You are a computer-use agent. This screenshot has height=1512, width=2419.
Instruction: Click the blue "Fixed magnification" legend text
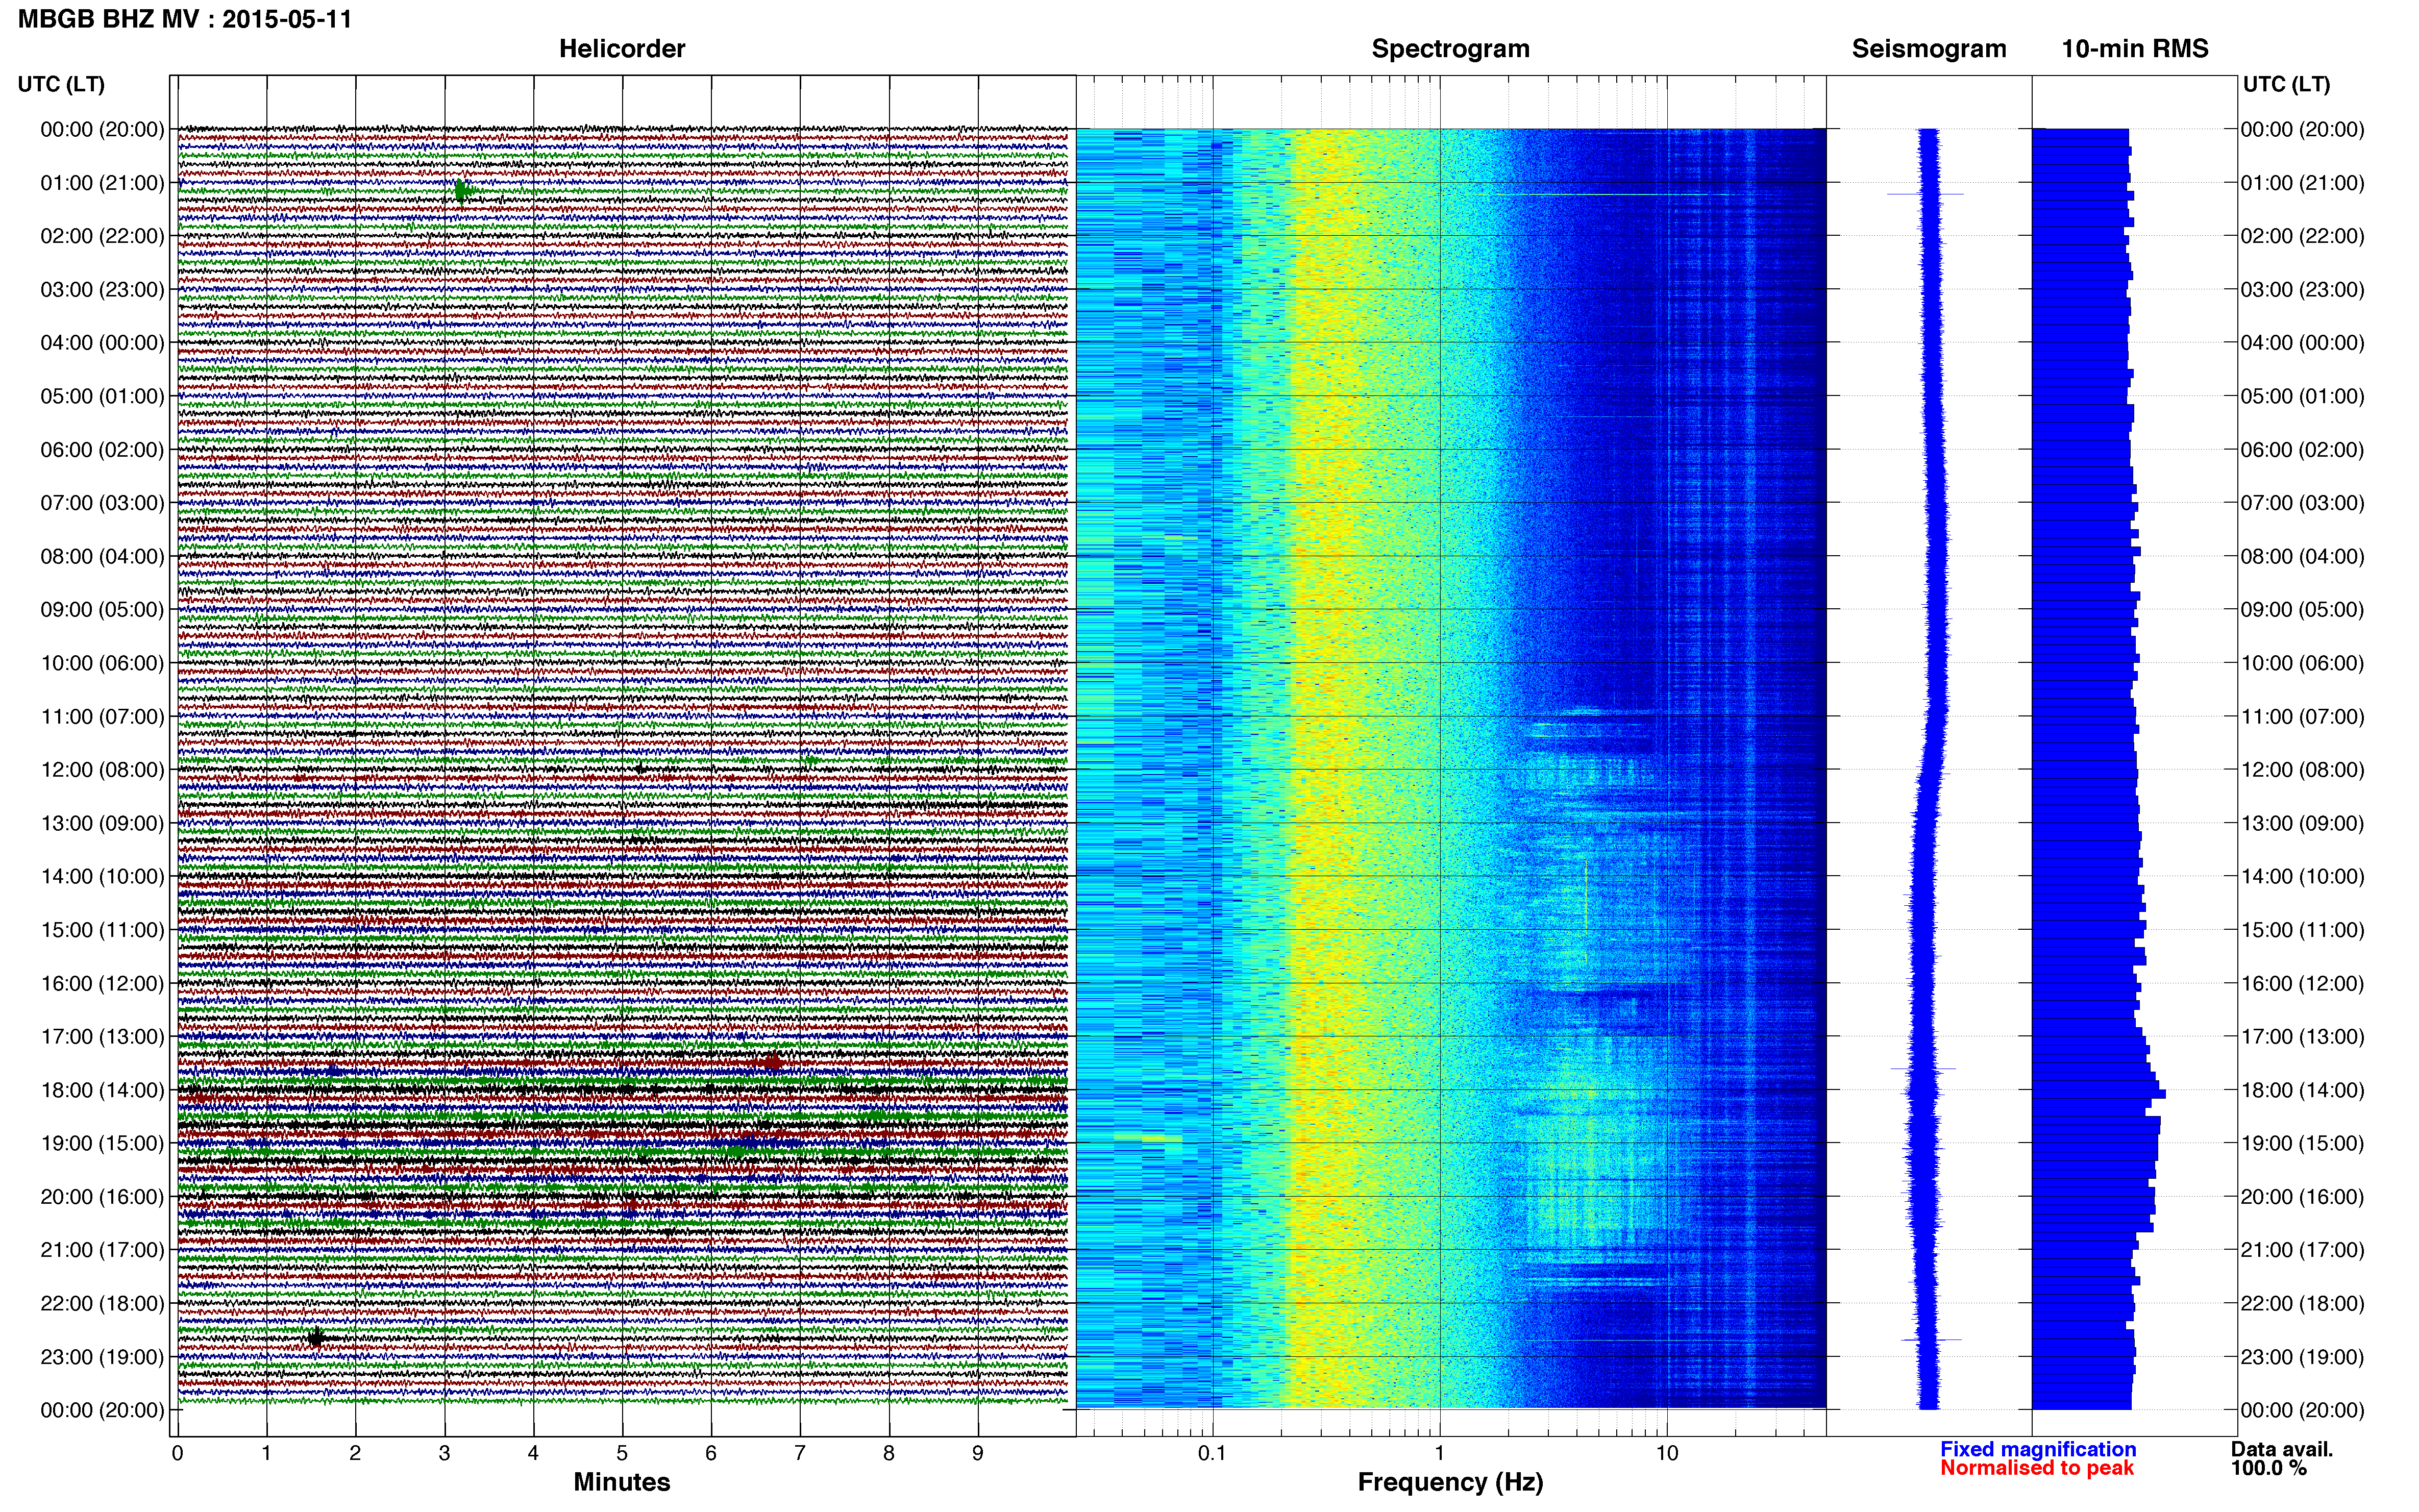tap(2038, 1449)
